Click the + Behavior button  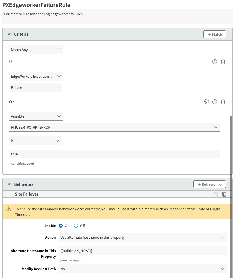[209, 184]
